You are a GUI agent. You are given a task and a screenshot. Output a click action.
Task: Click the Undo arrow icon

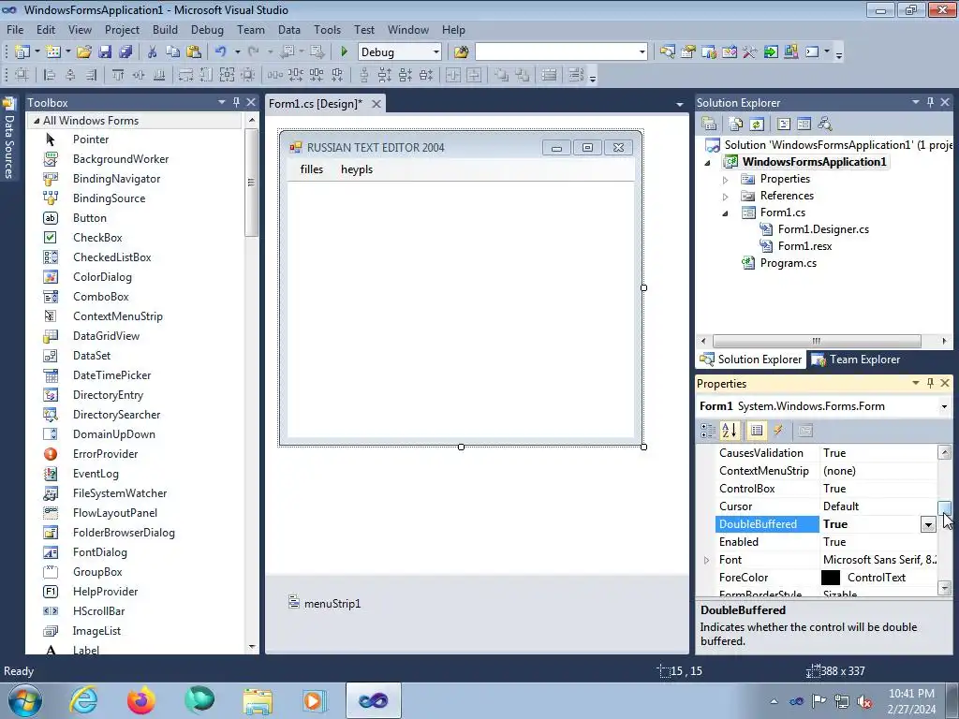click(x=220, y=52)
